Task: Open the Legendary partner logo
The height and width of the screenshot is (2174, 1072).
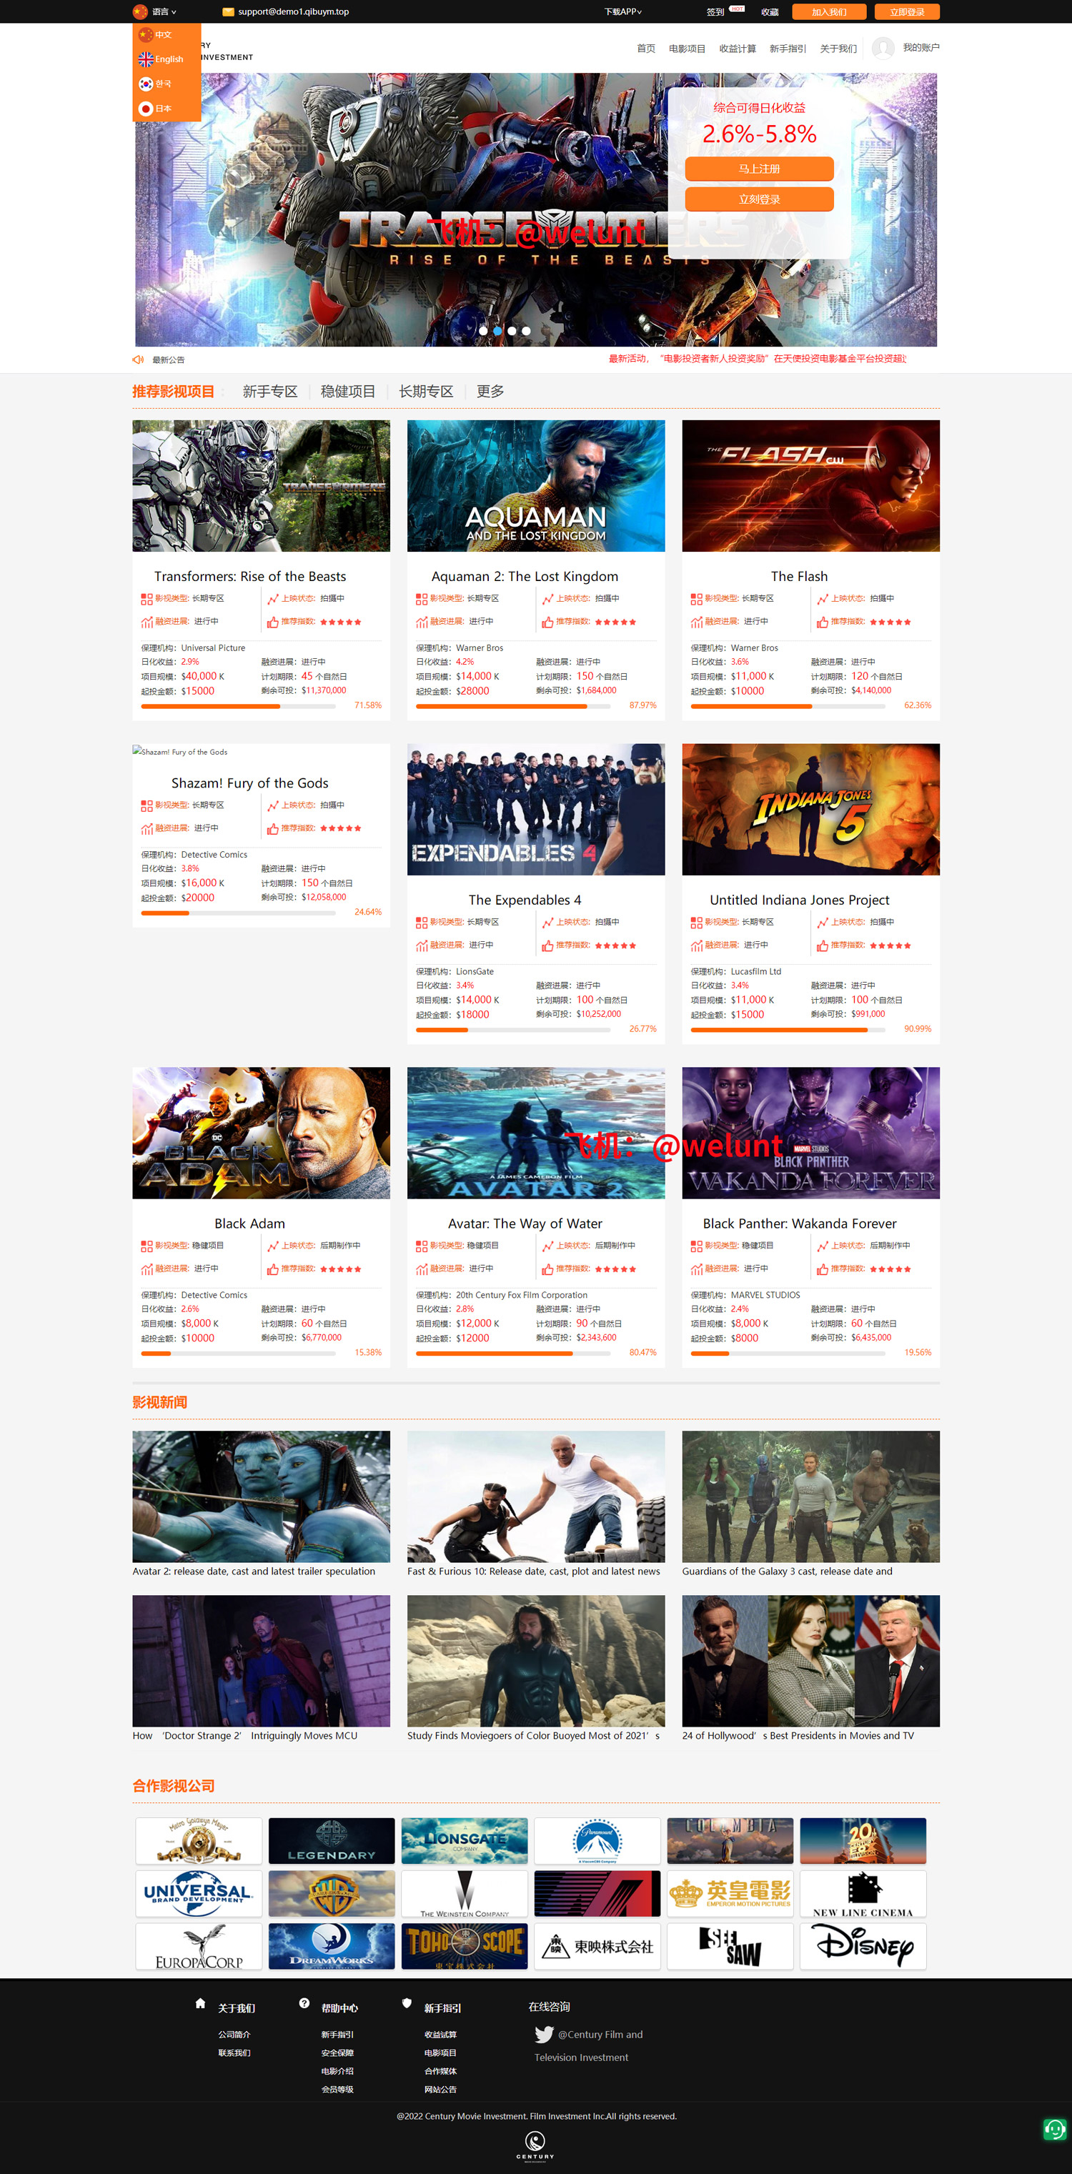Action: [x=332, y=1841]
